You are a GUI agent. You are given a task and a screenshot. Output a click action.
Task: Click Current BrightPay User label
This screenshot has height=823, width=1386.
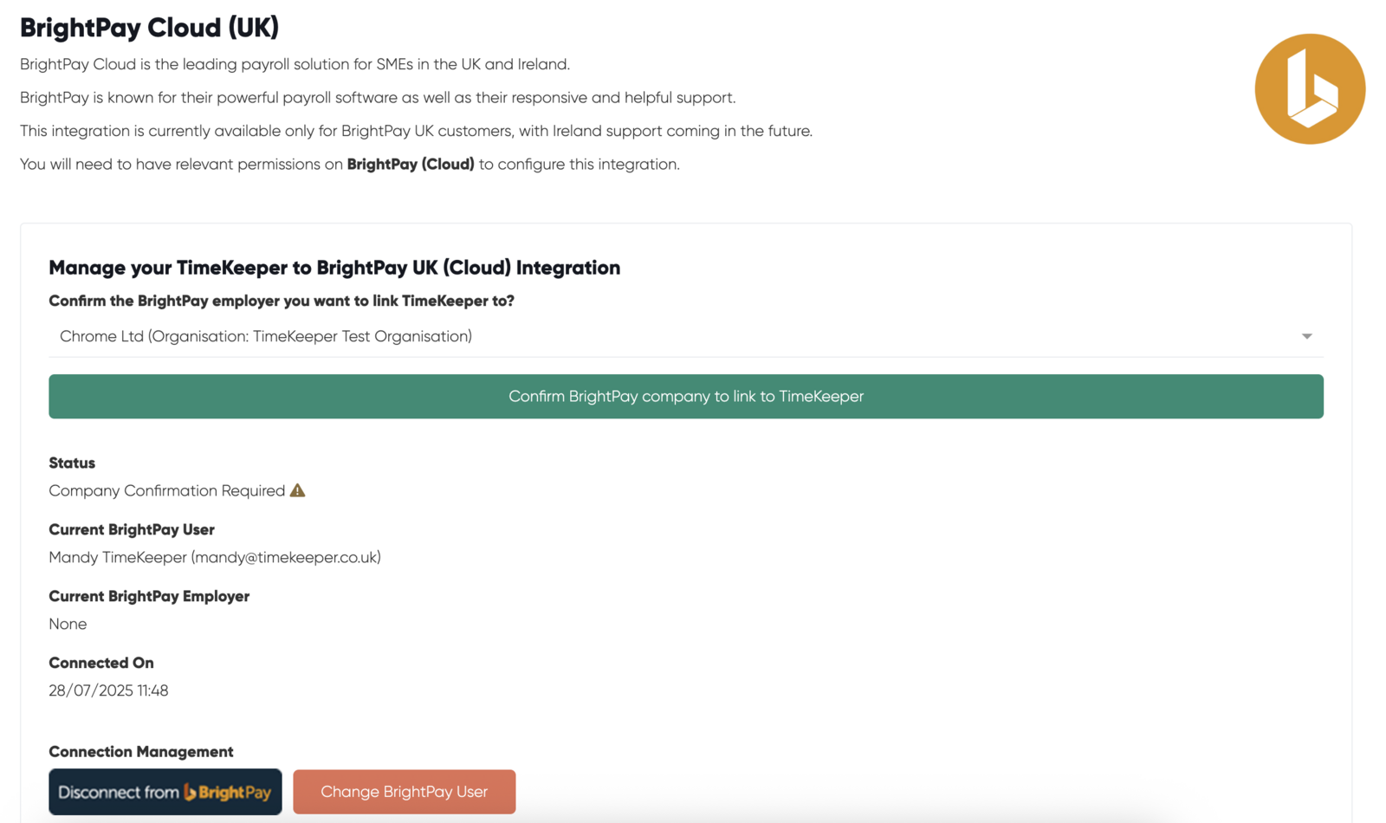(x=132, y=529)
